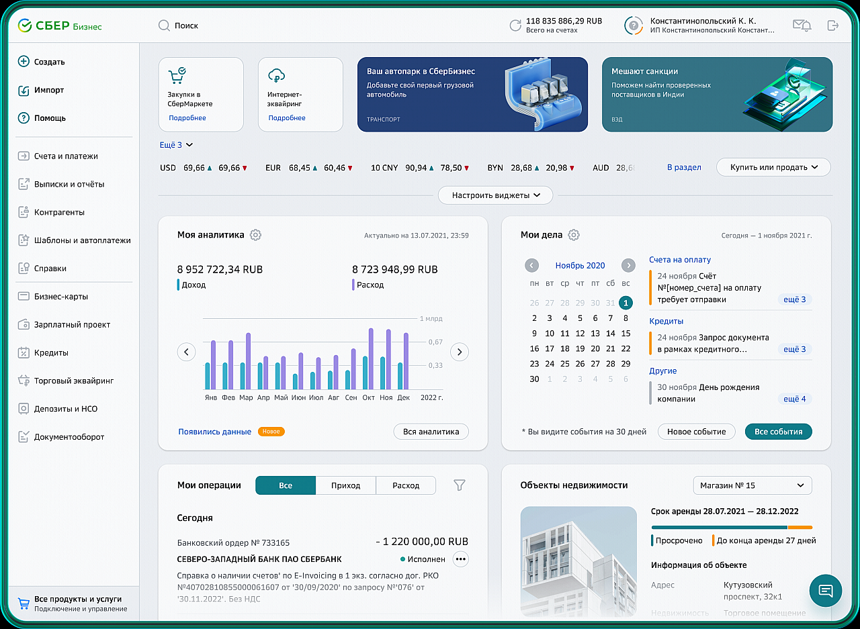860x629 pixels.
Task: Click the filter icon in Мои операции
Action: (x=460, y=485)
